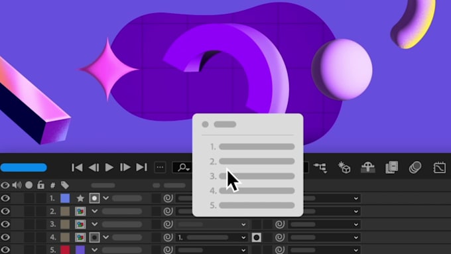Select the image footage icon on layer 3
This screenshot has width=451, height=254.
click(80, 224)
